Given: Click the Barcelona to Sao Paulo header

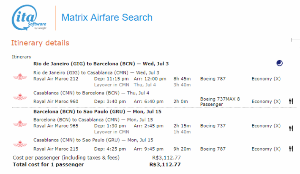Looking at the screenshot, I should coord(97,111).
